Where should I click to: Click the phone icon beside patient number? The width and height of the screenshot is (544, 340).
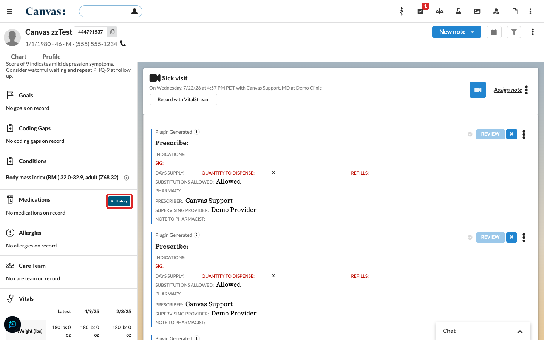(x=123, y=43)
